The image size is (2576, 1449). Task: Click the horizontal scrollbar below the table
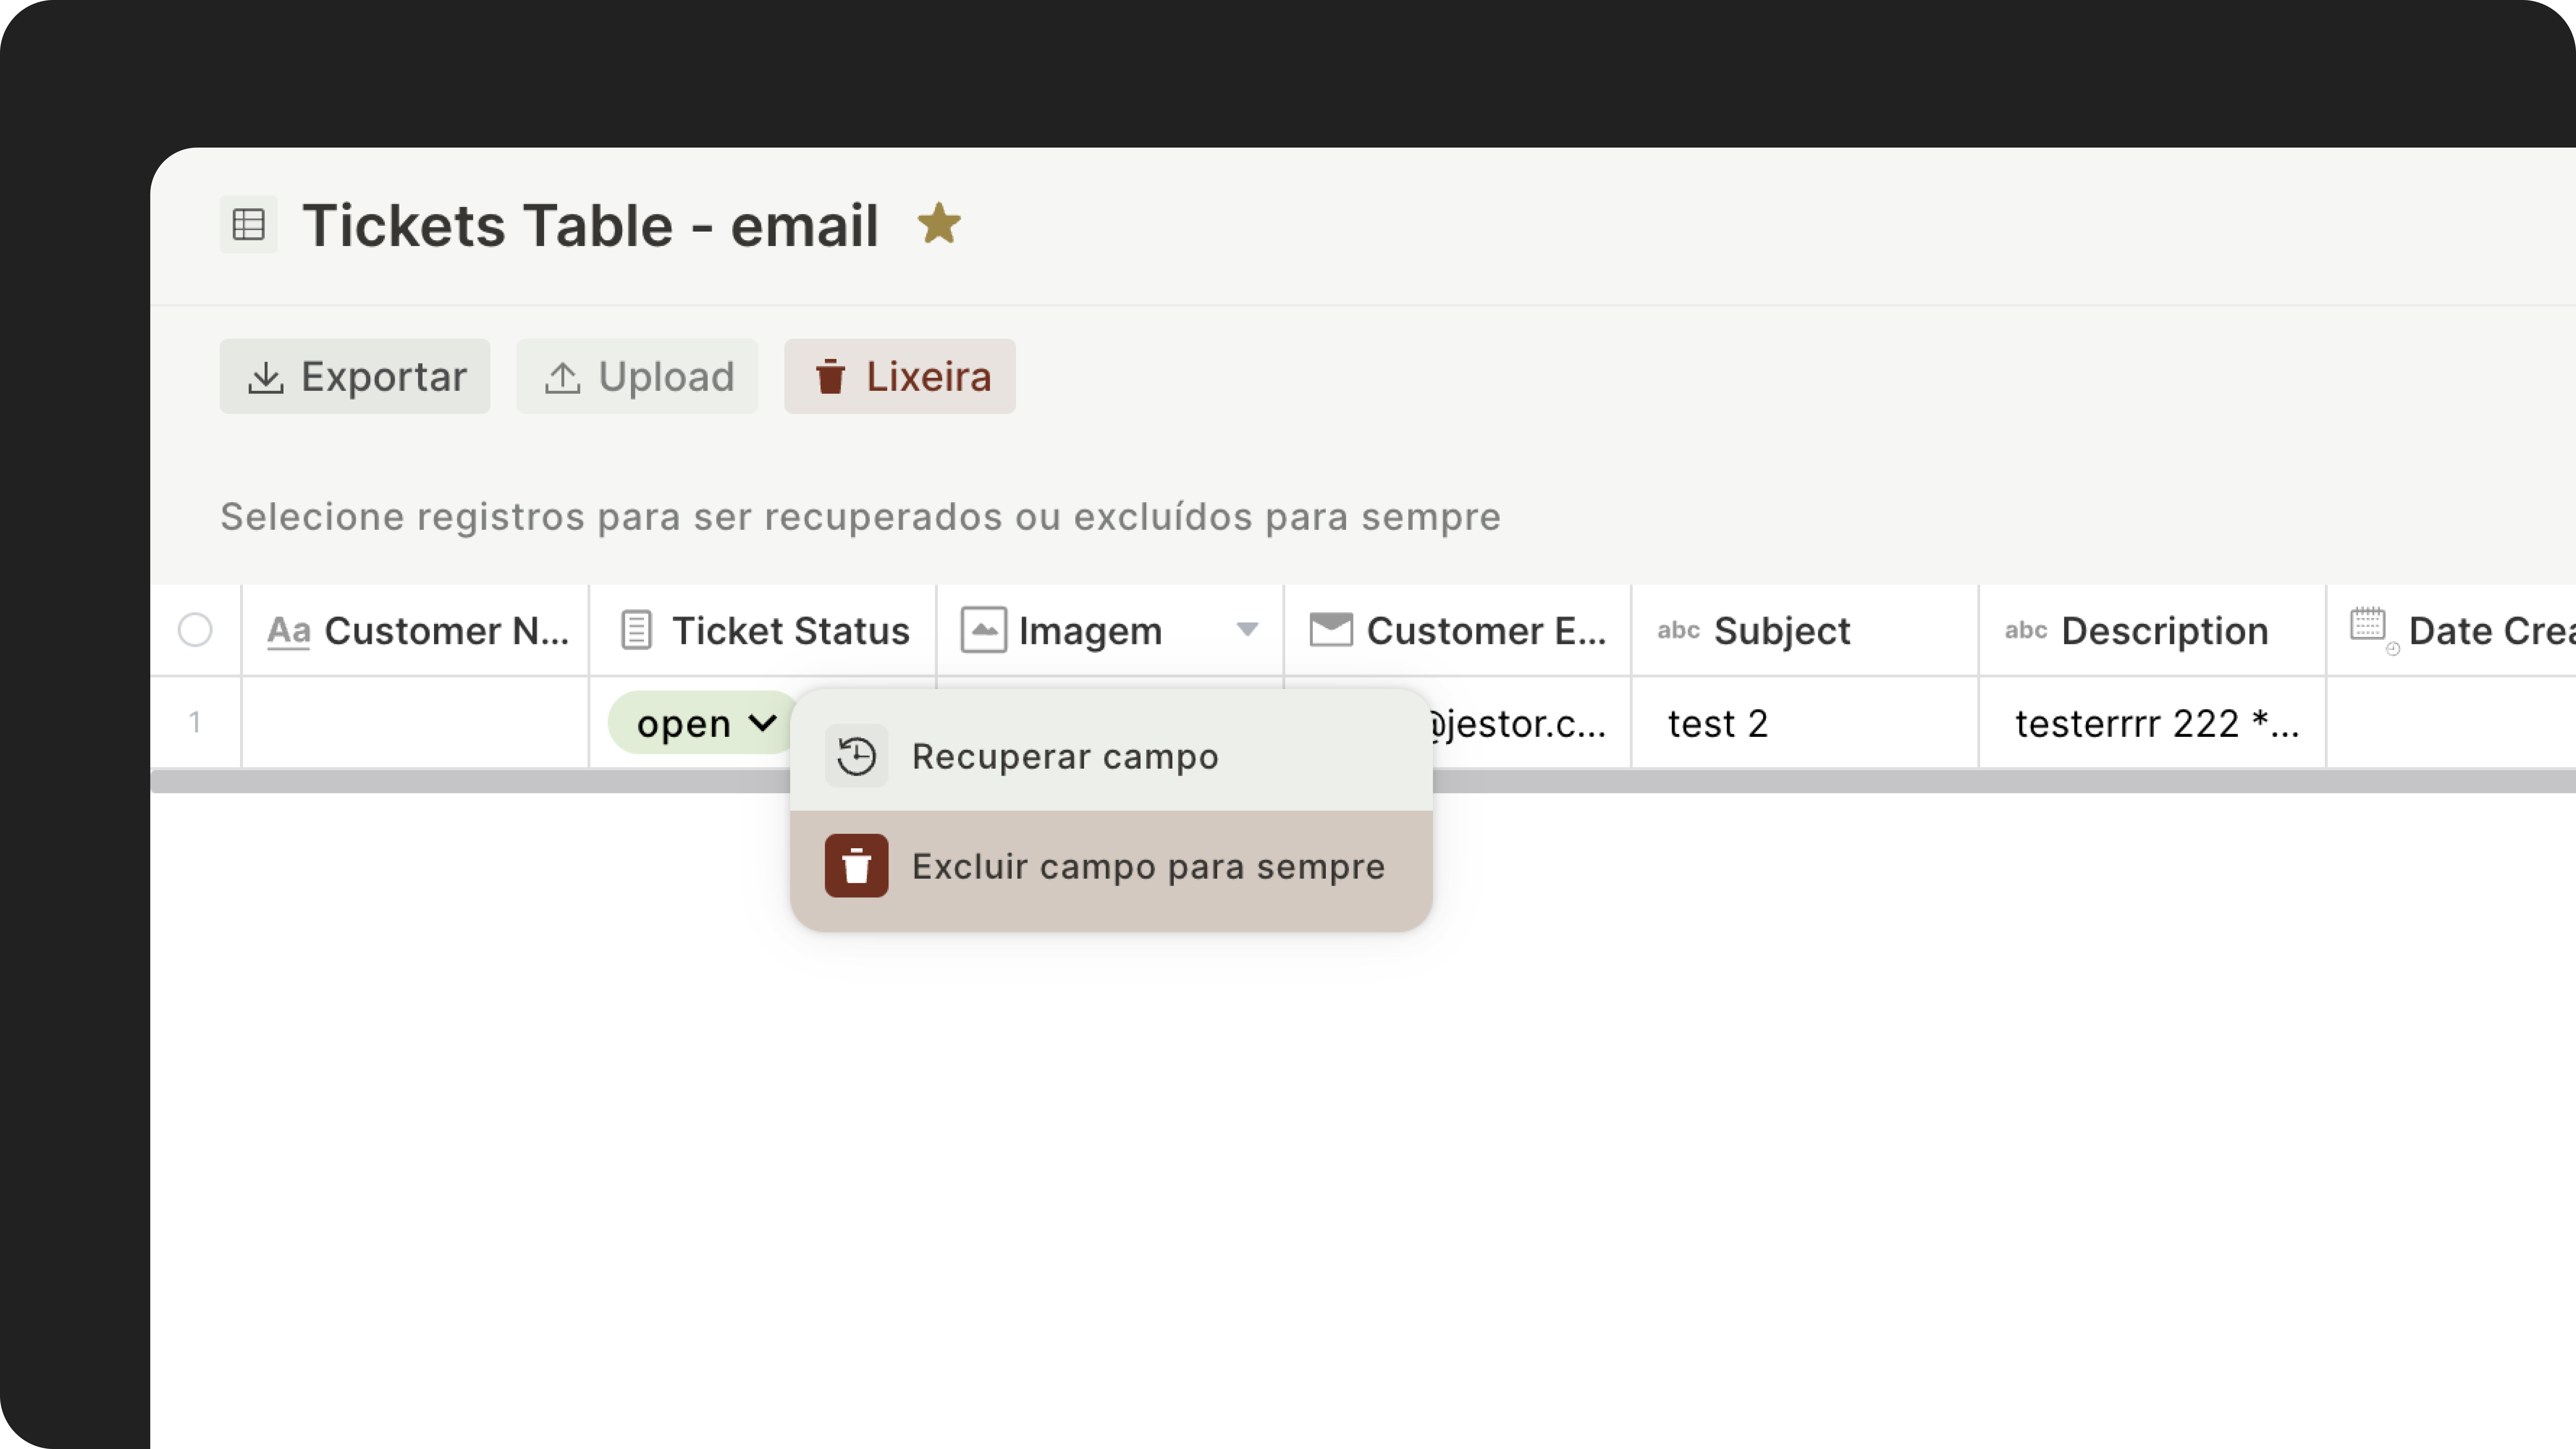pyautogui.click(x=1363, y=782)
